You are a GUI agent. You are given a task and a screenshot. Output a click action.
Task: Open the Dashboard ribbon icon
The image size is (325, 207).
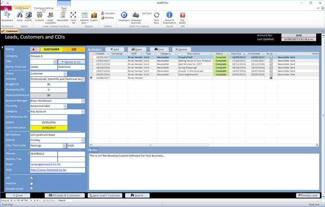point(7,16)
